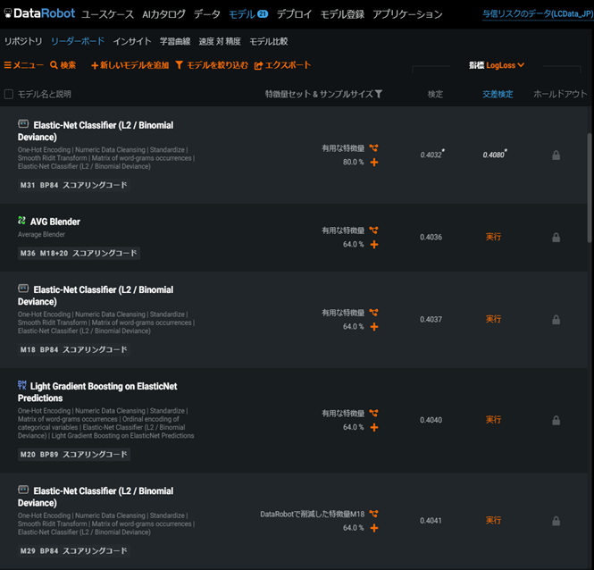
Task: Go to the データ tab
Action: [x=207, y=14]
